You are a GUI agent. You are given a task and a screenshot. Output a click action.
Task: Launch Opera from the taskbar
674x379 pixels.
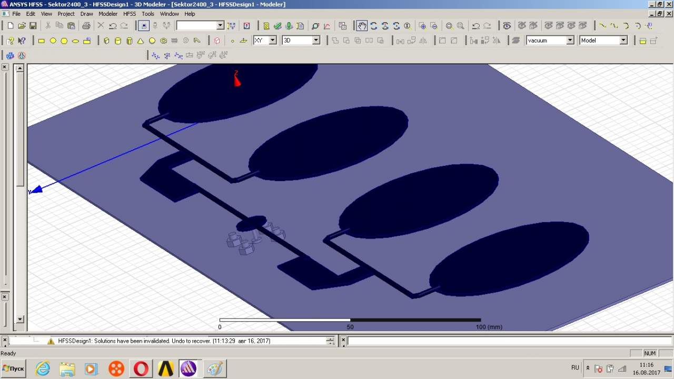(x=141, y=368)
